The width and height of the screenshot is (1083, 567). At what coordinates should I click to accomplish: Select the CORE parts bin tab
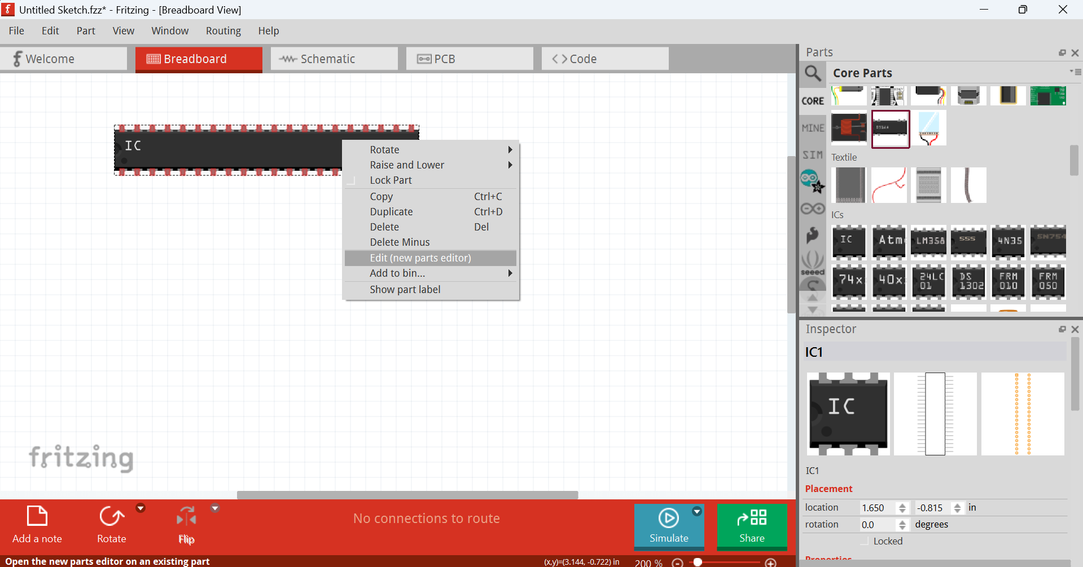[813, 101]
